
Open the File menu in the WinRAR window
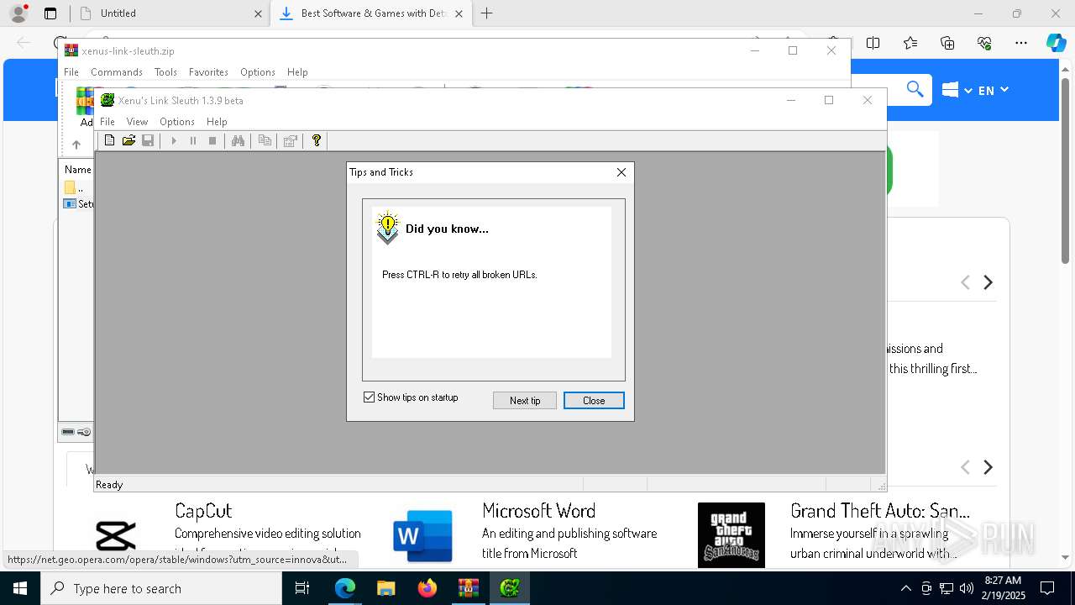pos(71,72)
